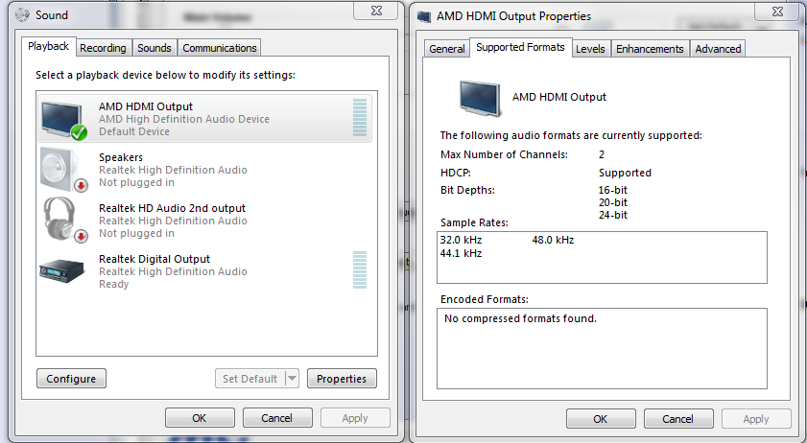807x443 pixels.
Task: Open the Sounds tab
Action: [154, 48]
